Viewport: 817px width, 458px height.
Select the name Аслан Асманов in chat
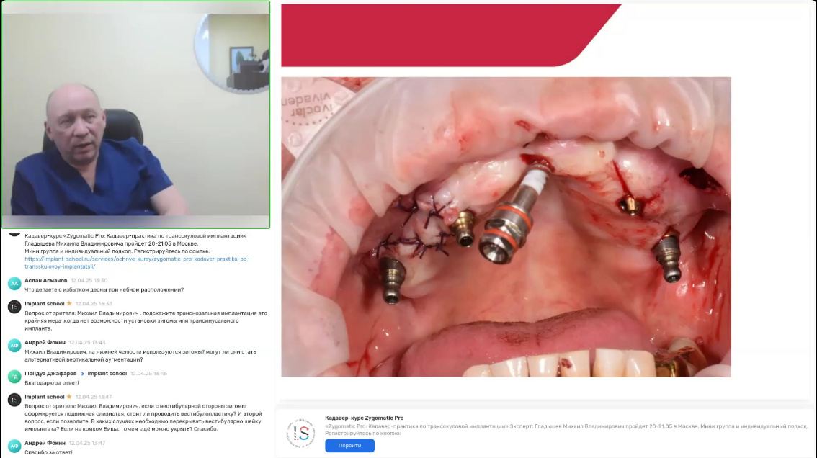coord(46,280)
